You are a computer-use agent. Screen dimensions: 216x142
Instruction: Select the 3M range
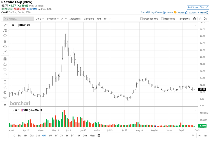pos(38,136)
